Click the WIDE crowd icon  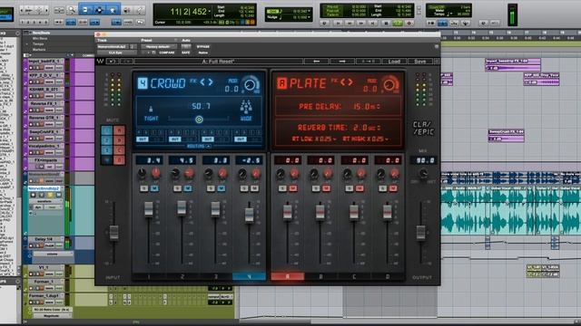click(x=246, y=107)
